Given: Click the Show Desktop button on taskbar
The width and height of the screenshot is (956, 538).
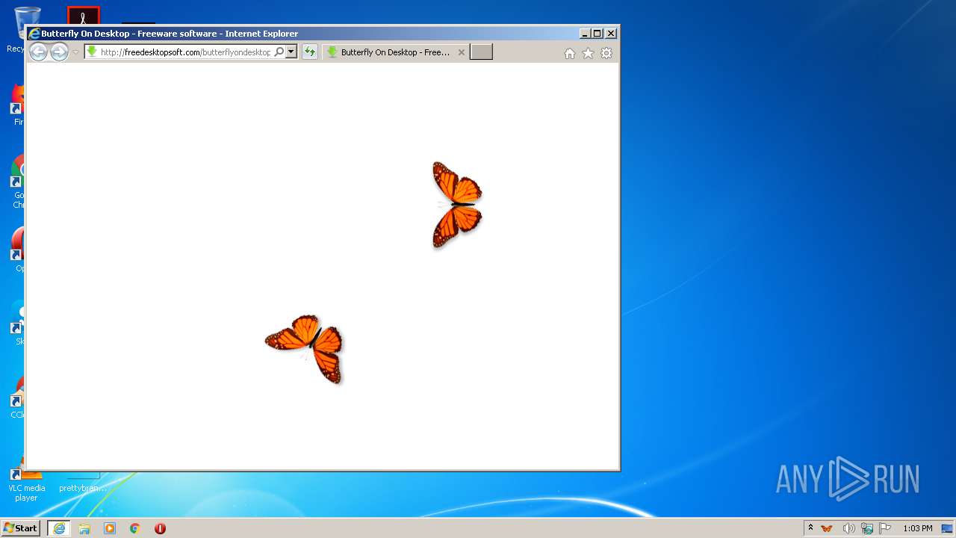Looking at the screenshot, I should [x=948, y=528].
